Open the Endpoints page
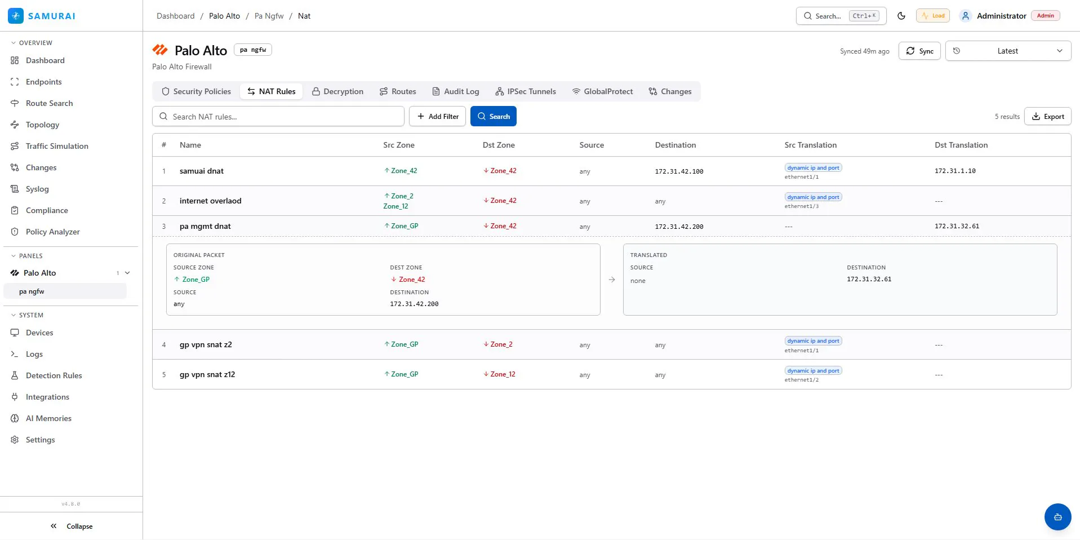1080x540 pixels. coord(43,82)
